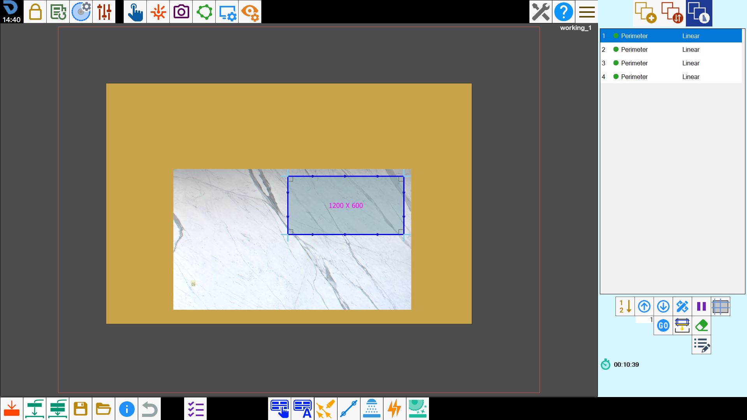Open the red sliders adjustment icon
The height and width of the screenshot is (420, 747).
point(104,12)
